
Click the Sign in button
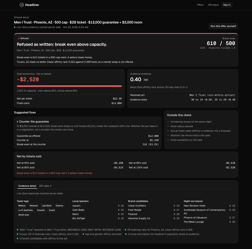227,5
